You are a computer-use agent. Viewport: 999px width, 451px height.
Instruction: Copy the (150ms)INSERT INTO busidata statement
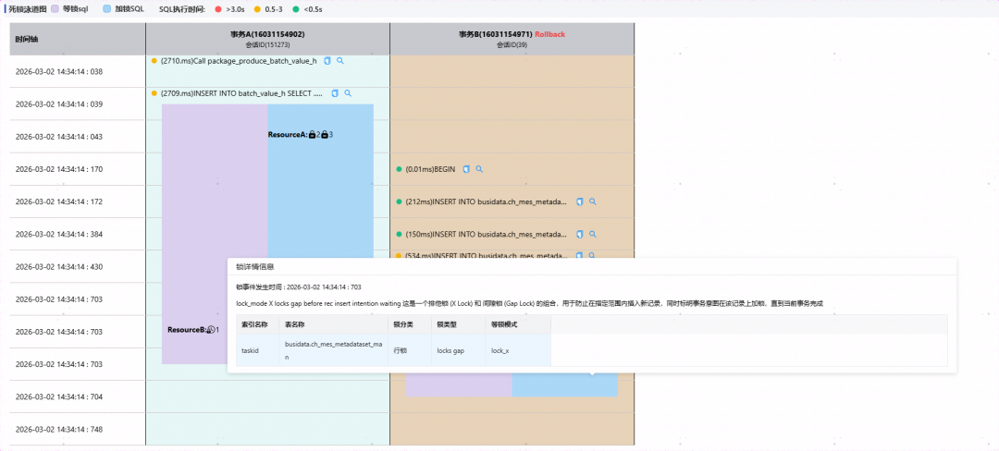(580, 234)
